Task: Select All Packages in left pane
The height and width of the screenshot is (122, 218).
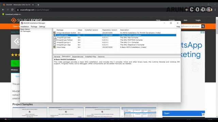Action: click(x=26, y=31)
